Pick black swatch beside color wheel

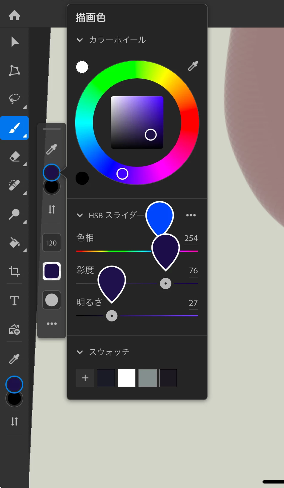tap(82, 178)
